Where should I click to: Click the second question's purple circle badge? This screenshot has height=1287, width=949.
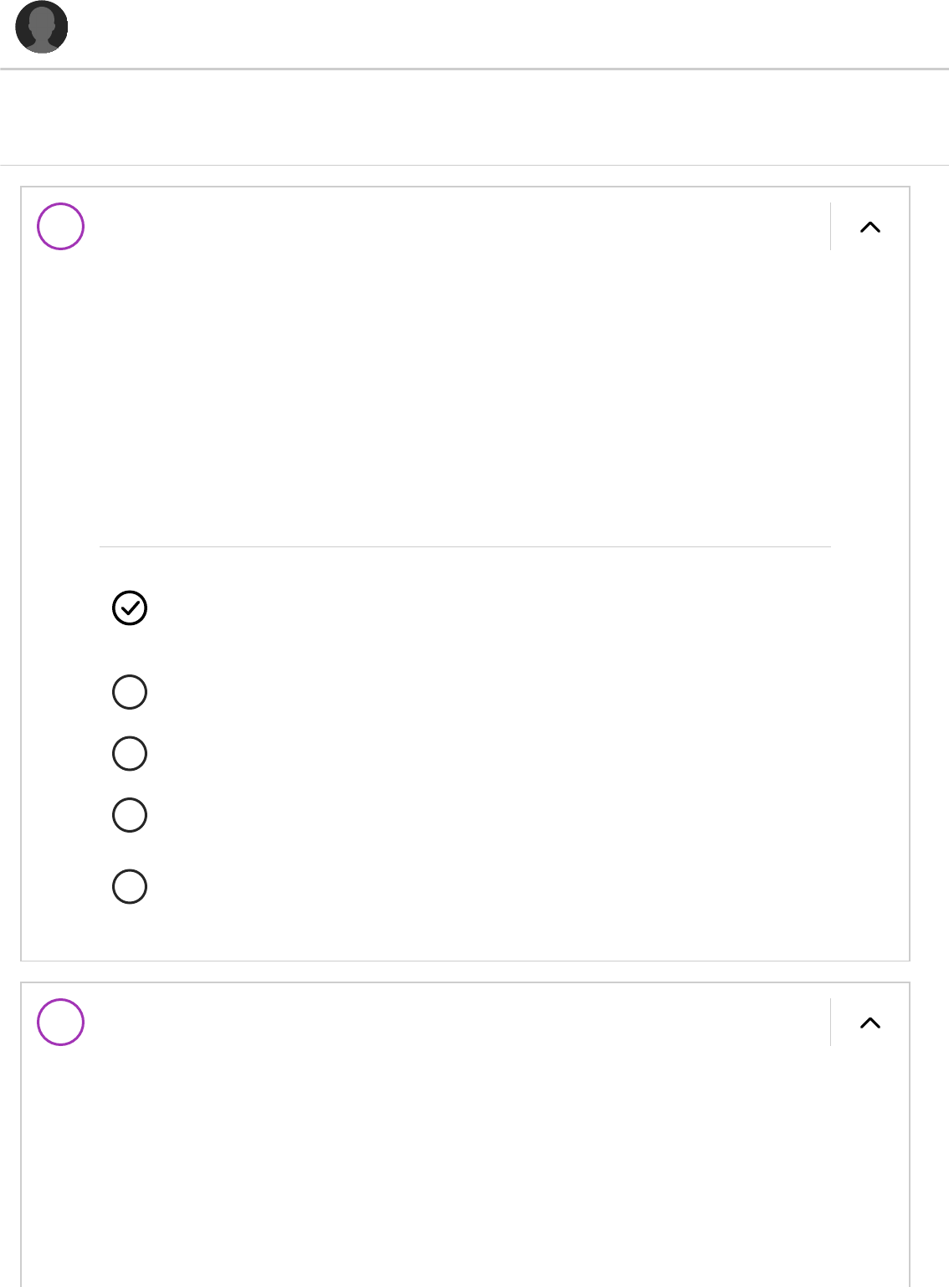[x=61, y=1023]
